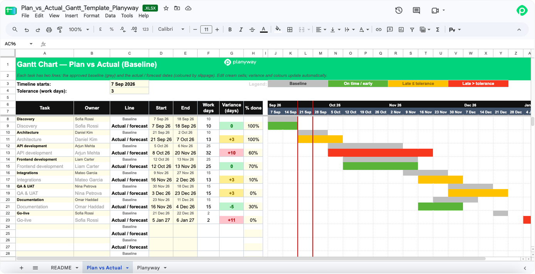This screenshot has width=535, height=274.
Task: Click the green Planyway account avatar
Action: click(x=522, y=10)
